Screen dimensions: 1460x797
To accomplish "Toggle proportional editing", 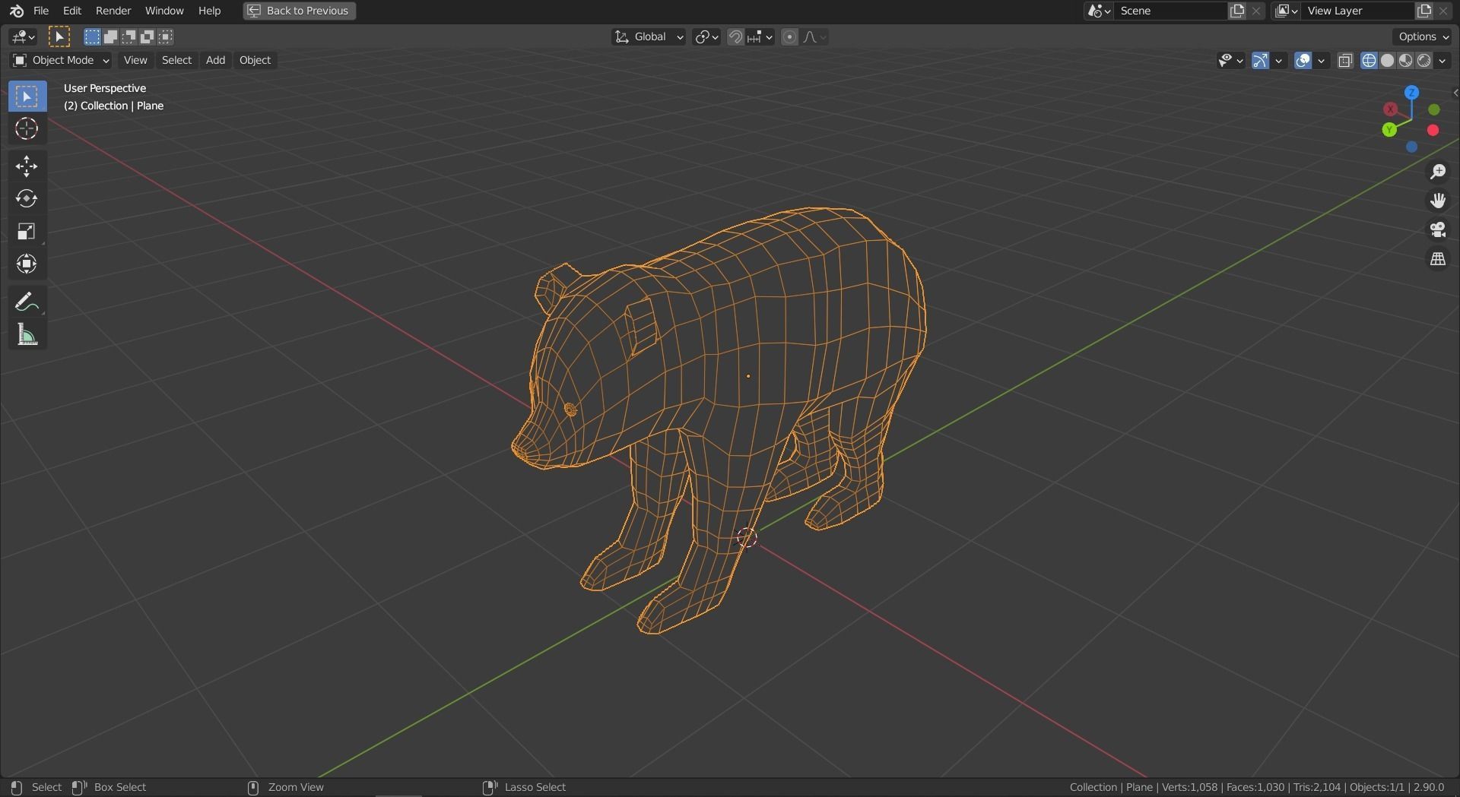I will coord(790,36).
